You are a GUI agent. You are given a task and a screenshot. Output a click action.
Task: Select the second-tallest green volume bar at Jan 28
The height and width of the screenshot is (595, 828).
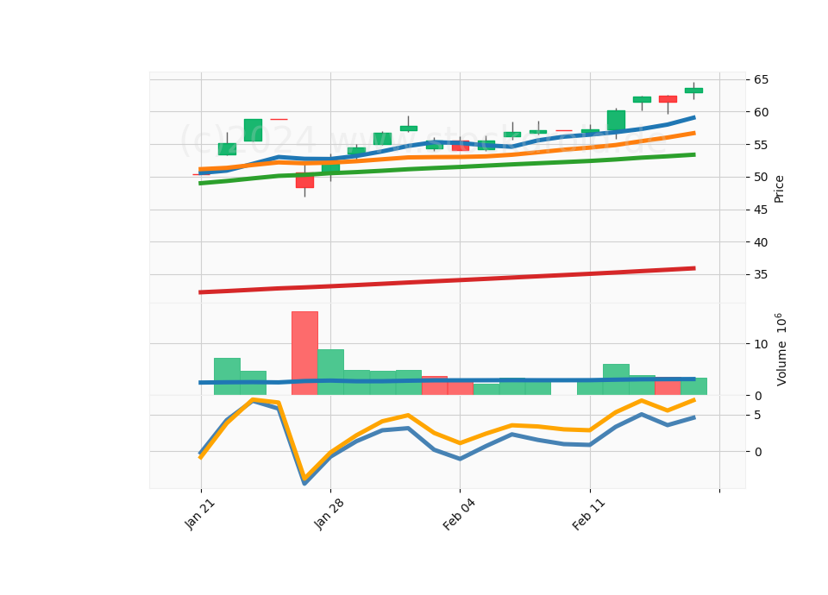click(330, 373)
